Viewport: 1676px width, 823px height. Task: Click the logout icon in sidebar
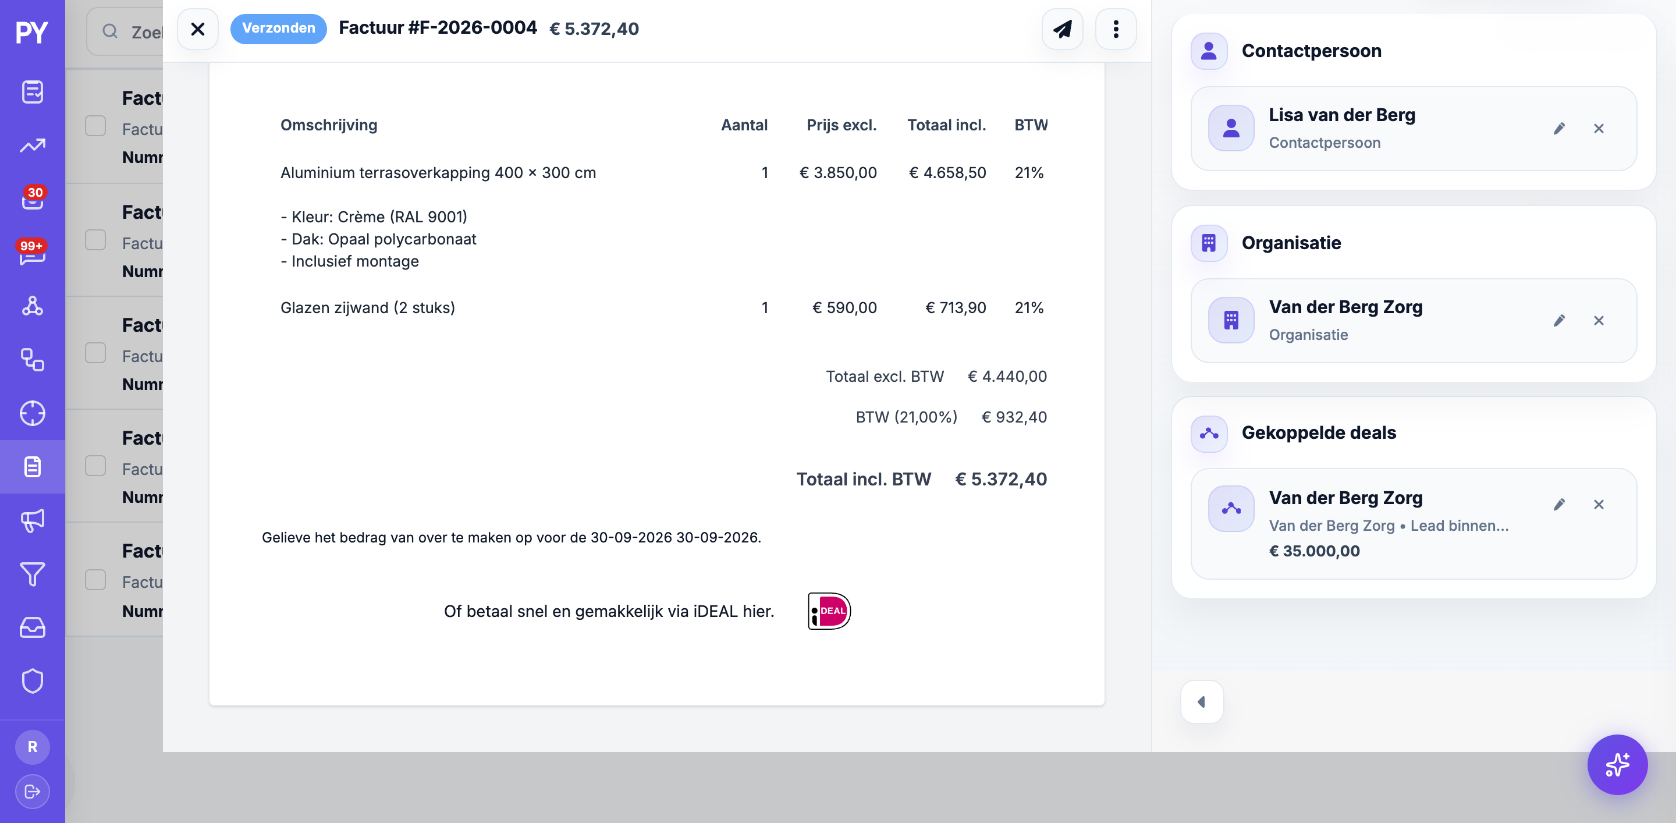tap(32, 792)
